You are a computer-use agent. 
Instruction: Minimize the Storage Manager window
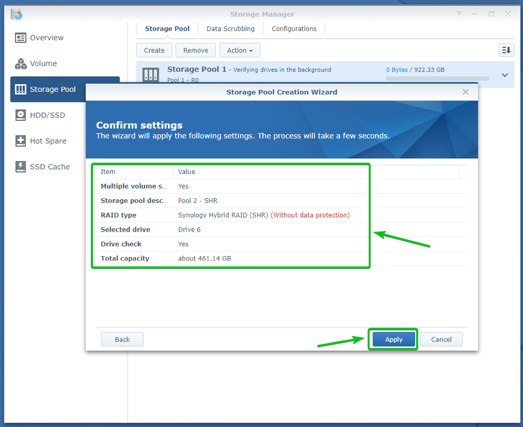coord(475,14)
